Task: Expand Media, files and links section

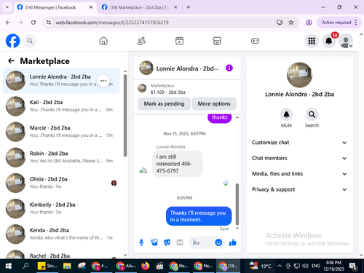Action: tap(299, 174)
